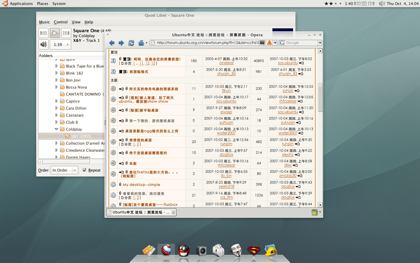Expand Club 8 folder
Image resolution: width=420 pixels, height=263 pixels.
[x=56, y=122]
